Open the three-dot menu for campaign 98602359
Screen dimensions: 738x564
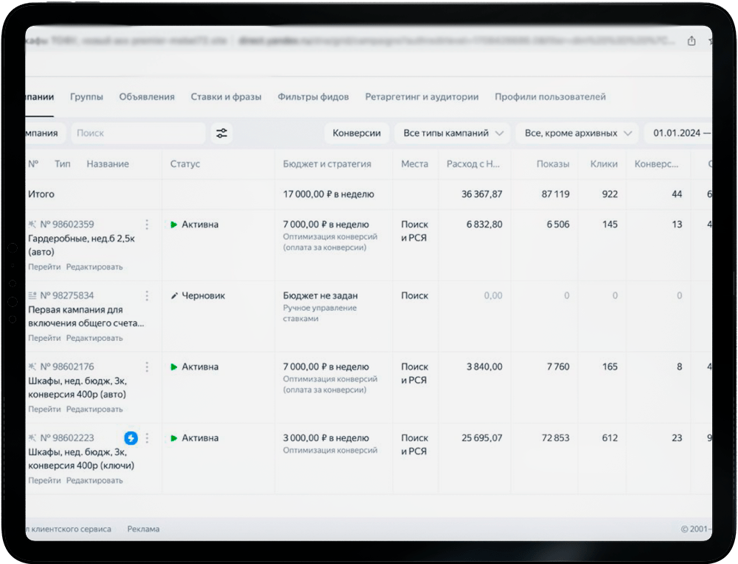[x=147, y=224]
